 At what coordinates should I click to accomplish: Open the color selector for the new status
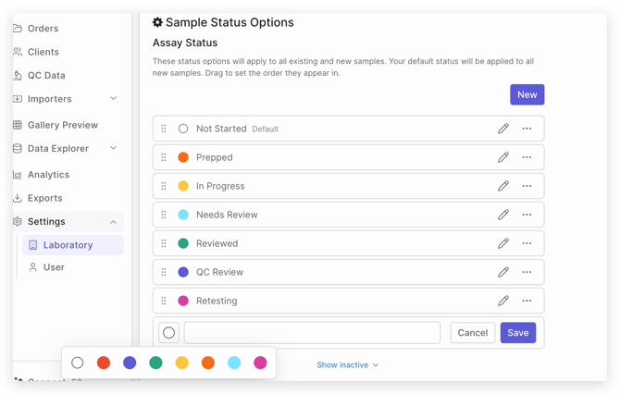coord(168,333)
